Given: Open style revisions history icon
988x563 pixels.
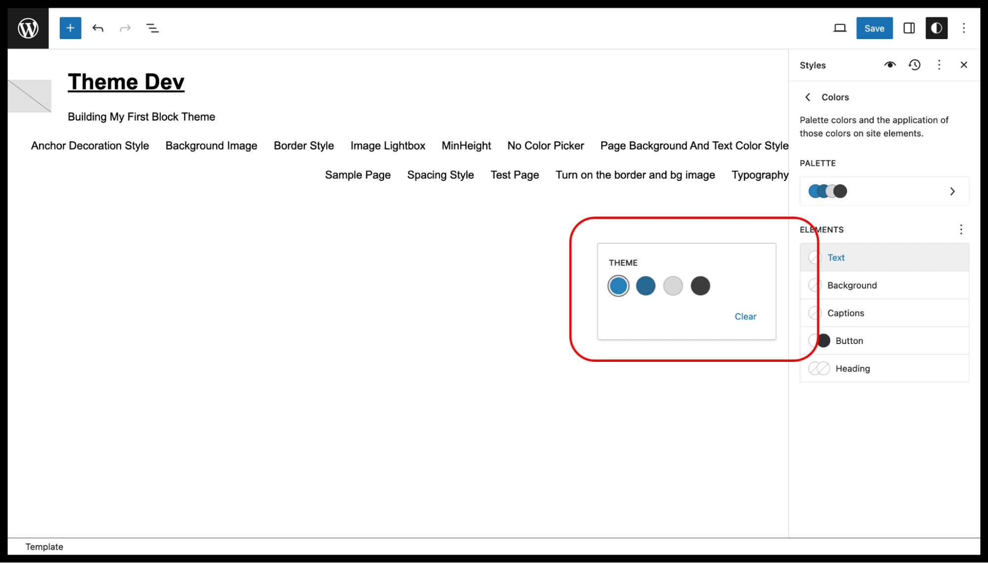Looking at the screenshot, I should (x=914, y=65).
